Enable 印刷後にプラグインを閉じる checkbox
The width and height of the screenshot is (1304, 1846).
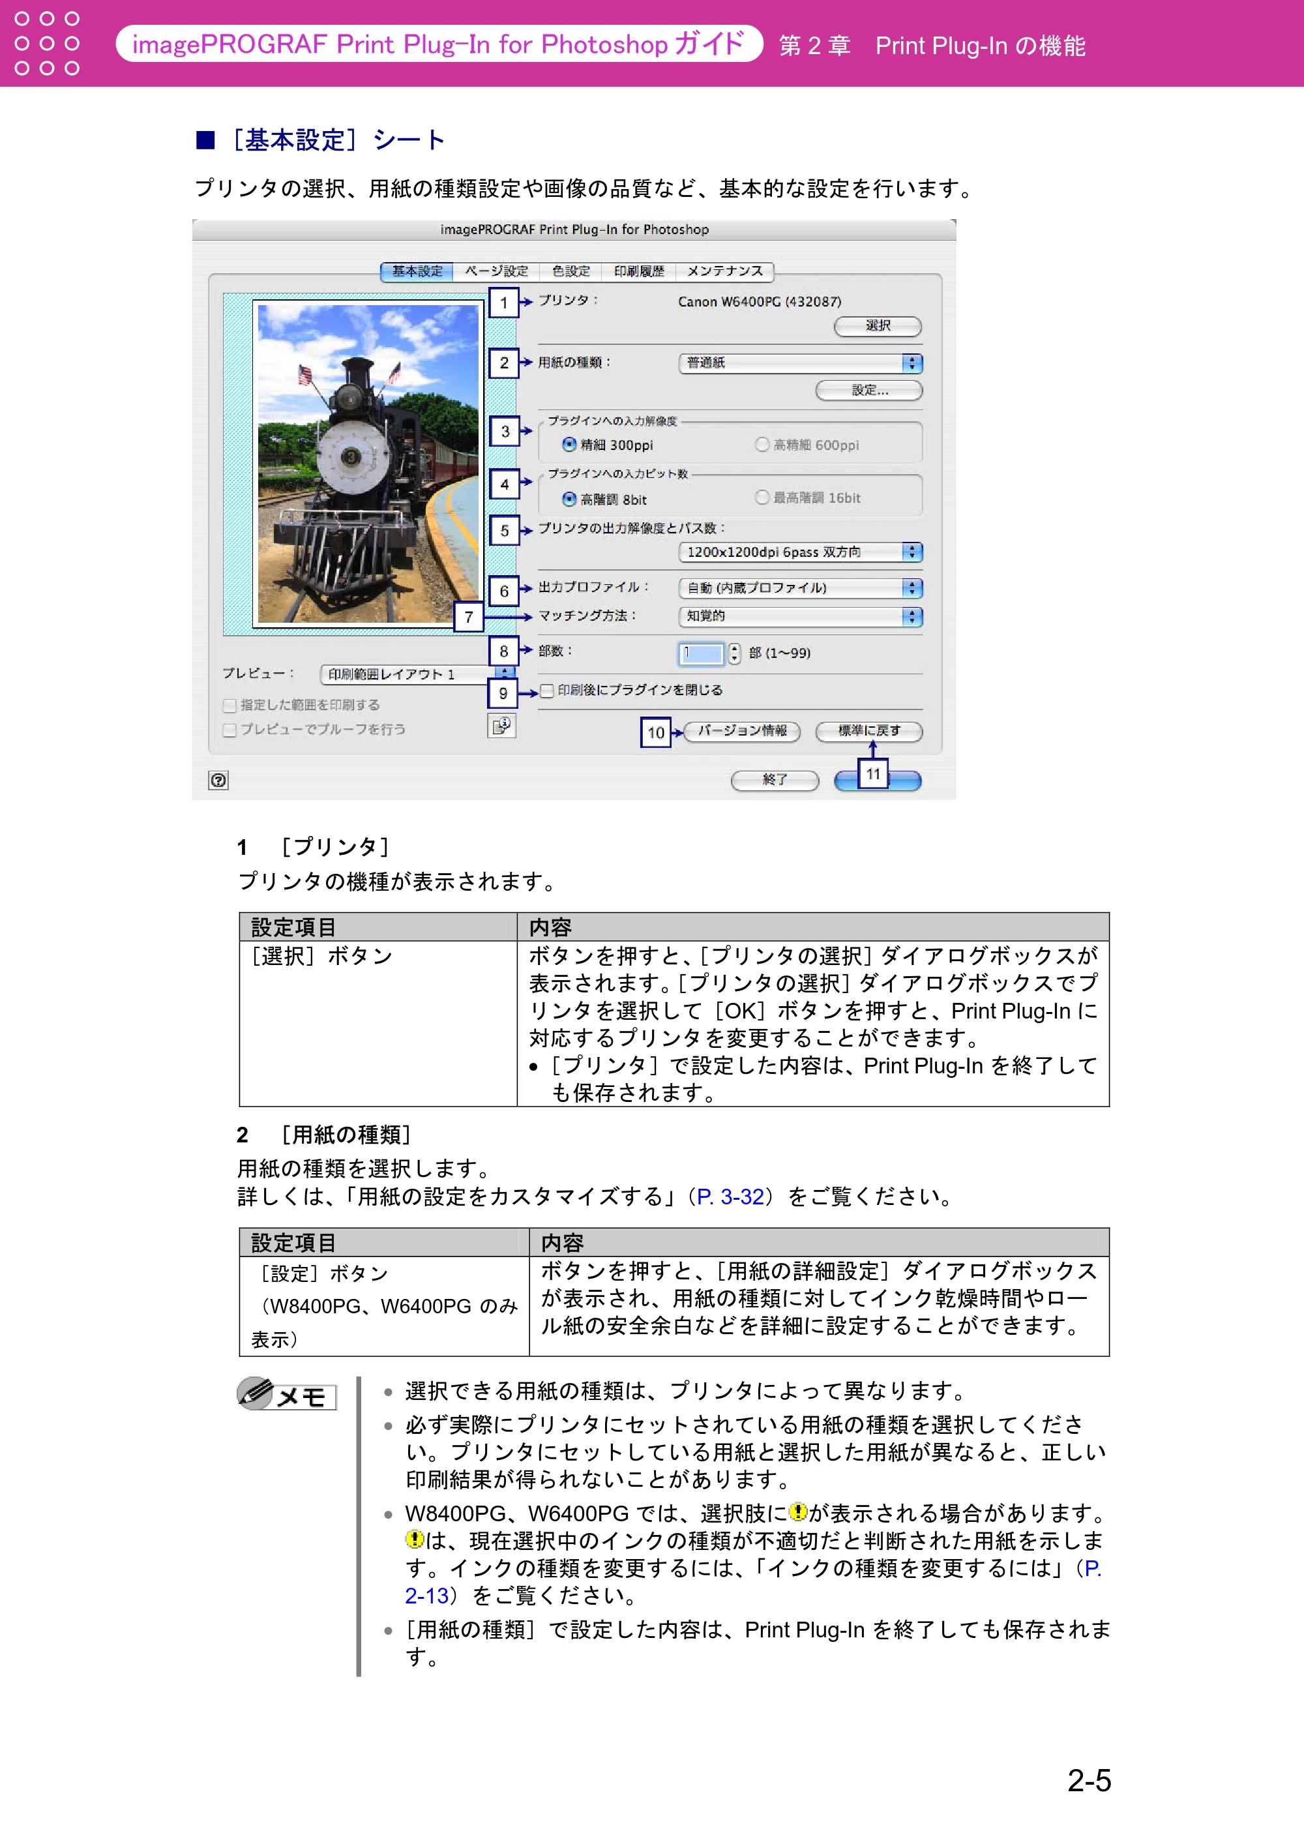click(x=546, y=691)
